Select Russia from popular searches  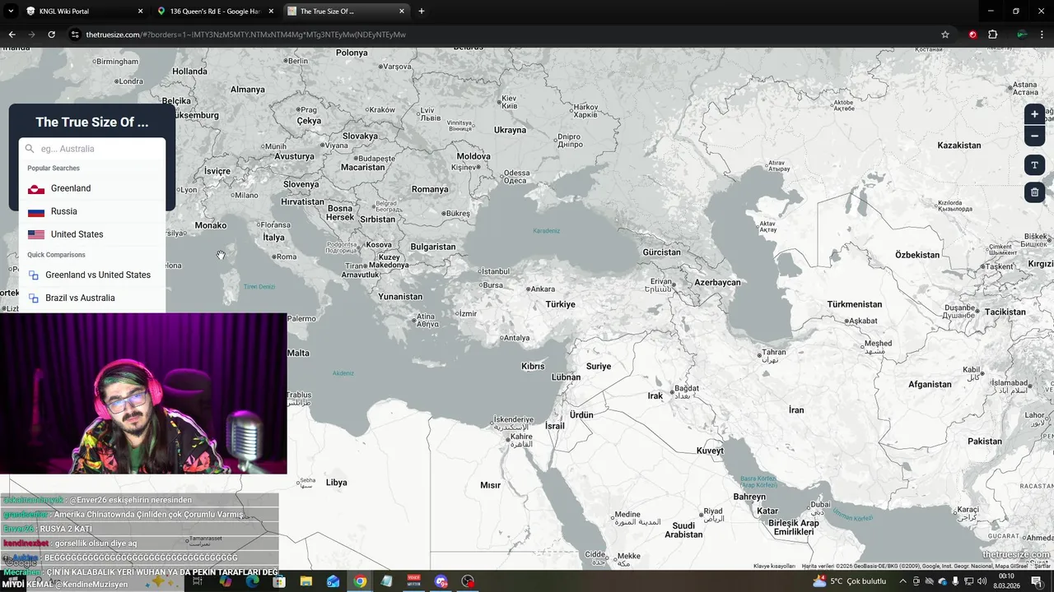[x=92, y=211]
